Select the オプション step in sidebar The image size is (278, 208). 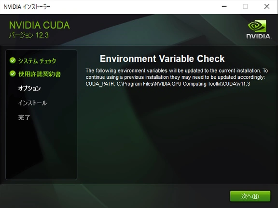[29, 89]
